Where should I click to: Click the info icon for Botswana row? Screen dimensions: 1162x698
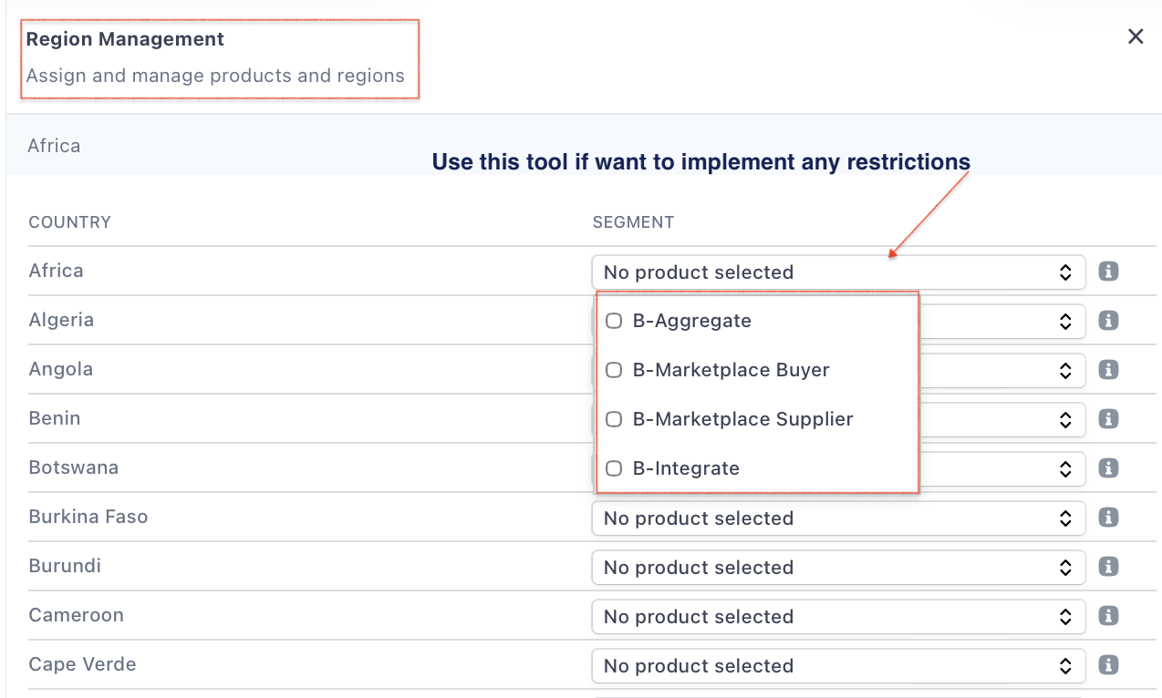[x=1108, y=468]
